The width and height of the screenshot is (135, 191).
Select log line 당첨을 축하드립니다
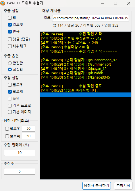click(86, 90)
